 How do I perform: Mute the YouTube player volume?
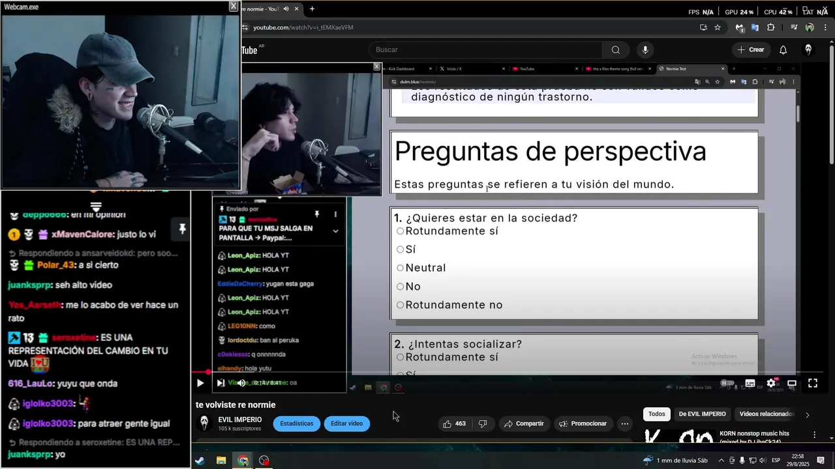pos(241,383)
